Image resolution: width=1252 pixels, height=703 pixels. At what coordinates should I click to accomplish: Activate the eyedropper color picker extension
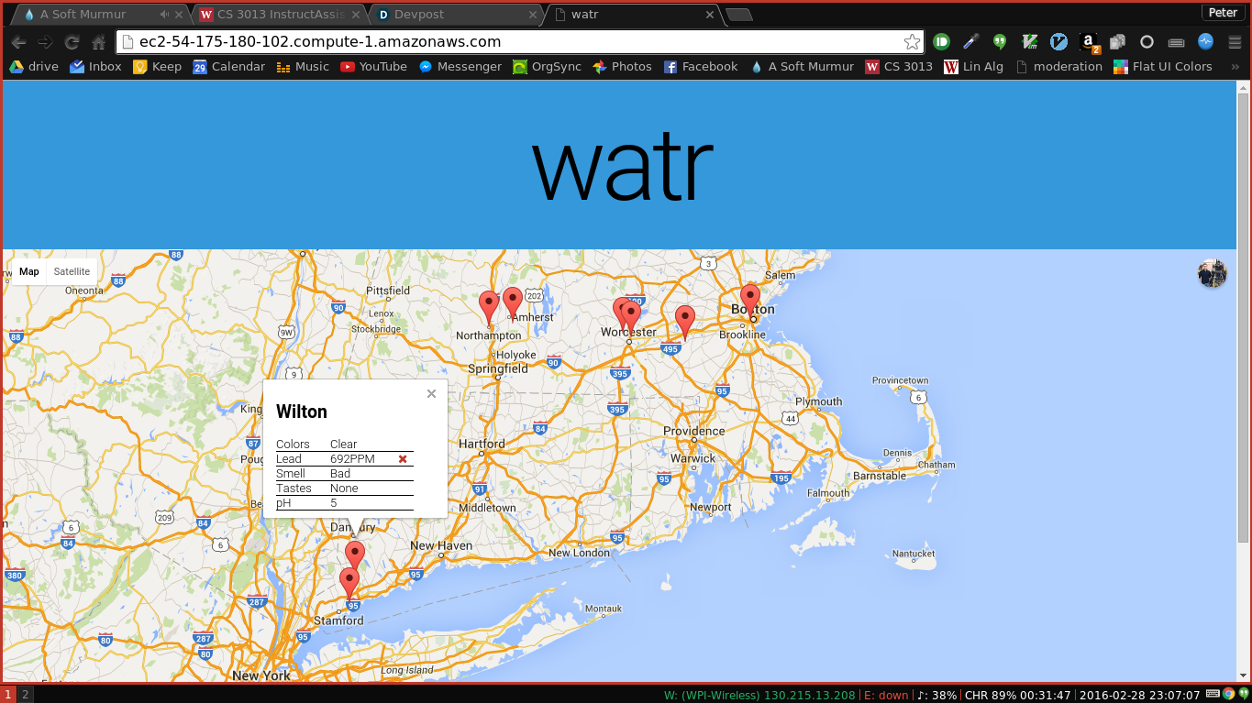coord(970,41)
